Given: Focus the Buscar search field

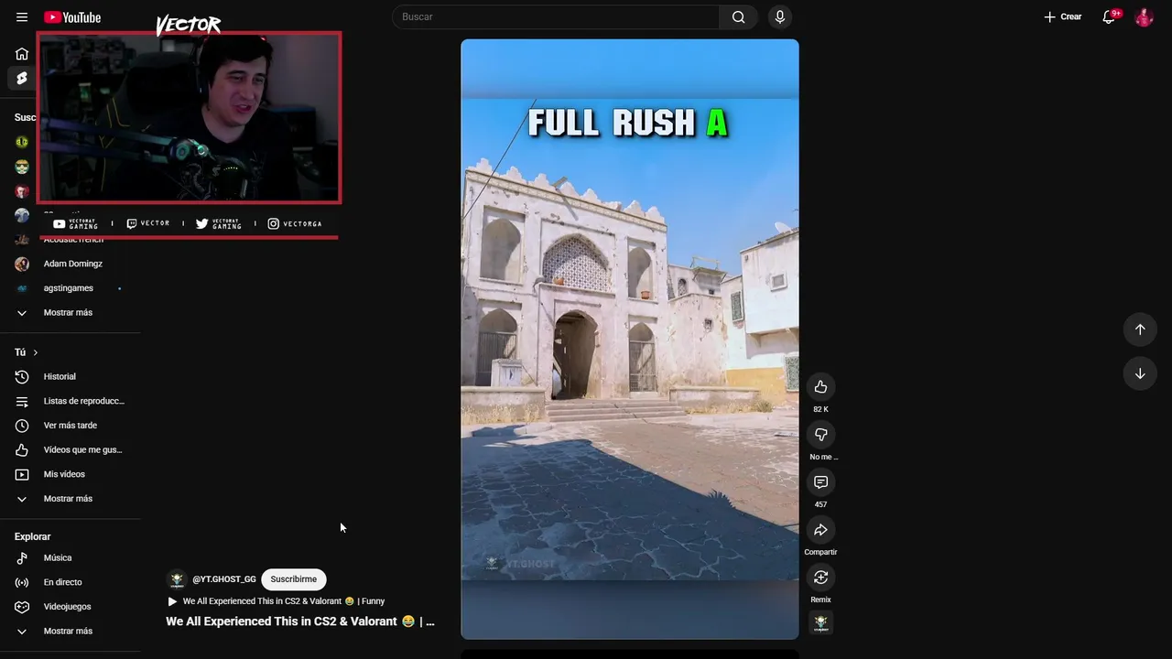Looking at the screenshot, I should pos(556,16).
